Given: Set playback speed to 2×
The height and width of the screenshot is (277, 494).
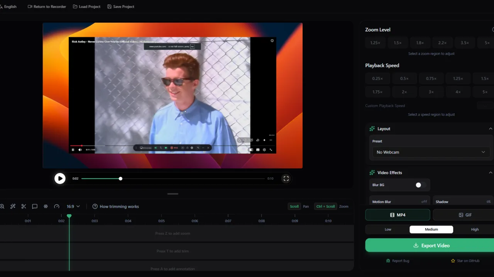Looking at the screenshot, I should click(x=404, y=92).
